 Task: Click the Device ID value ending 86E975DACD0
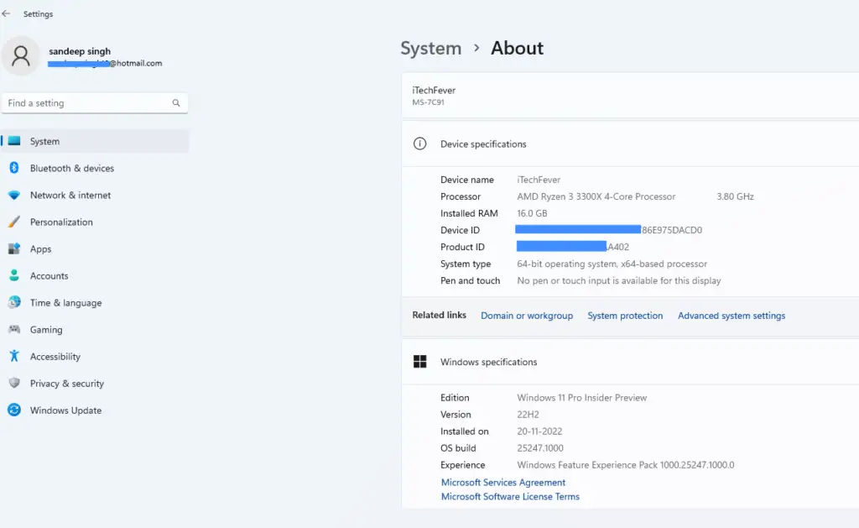pos(609,230)
